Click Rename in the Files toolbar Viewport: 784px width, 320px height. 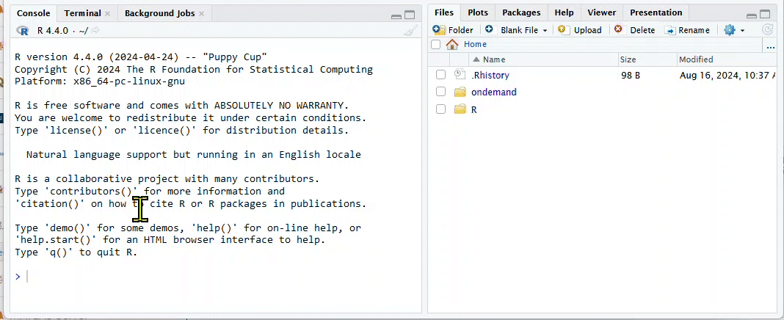click(687, 30)
